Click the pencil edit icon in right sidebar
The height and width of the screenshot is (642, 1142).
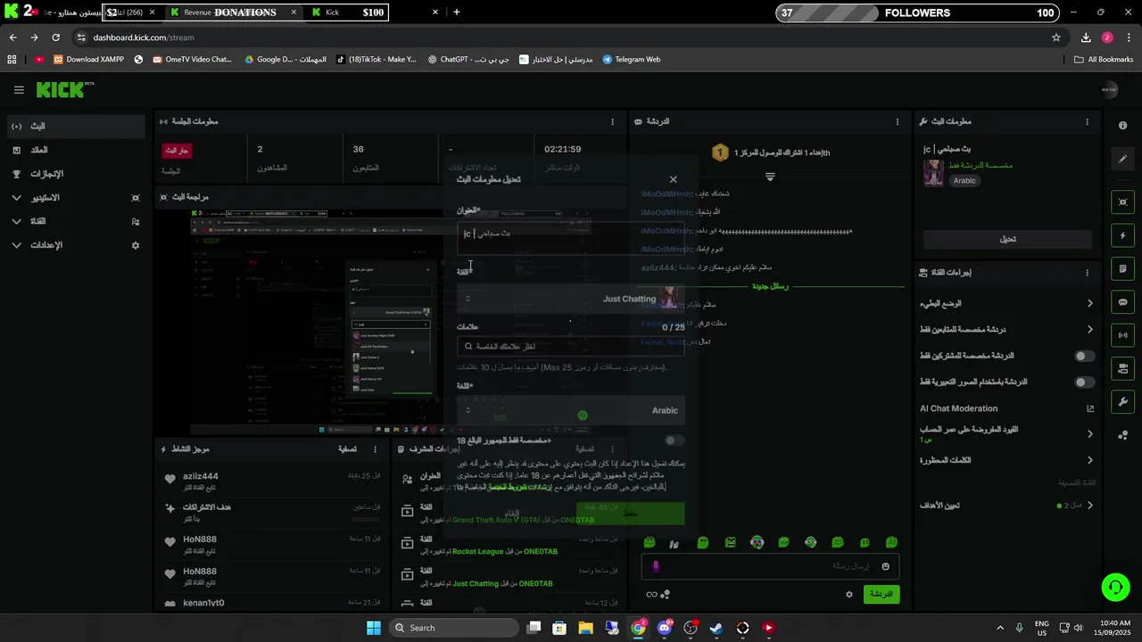tap(1123, 159)
